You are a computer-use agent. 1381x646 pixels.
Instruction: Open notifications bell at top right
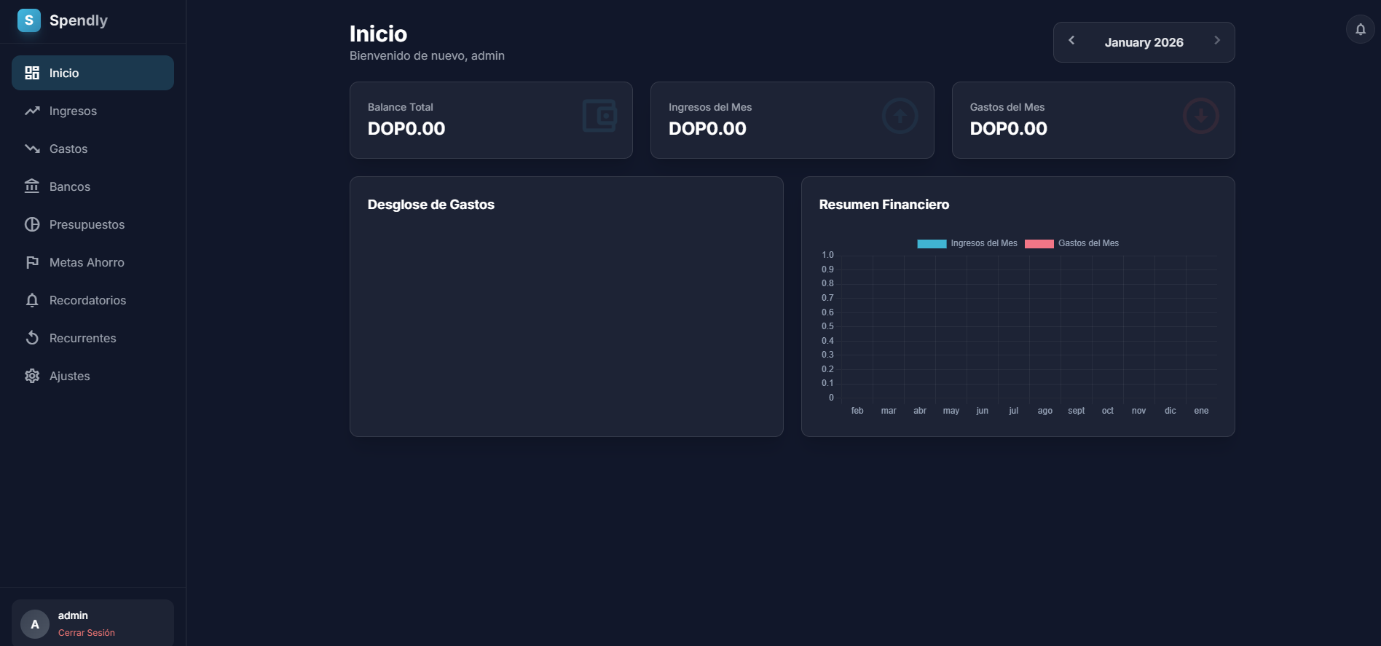1361,29
